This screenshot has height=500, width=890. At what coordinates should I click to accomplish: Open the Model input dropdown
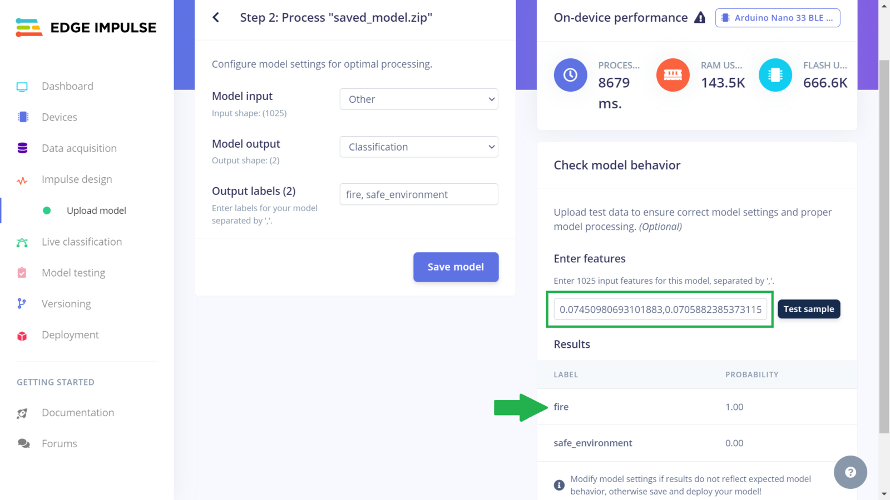pyautogui.click(x=419, y=99)
